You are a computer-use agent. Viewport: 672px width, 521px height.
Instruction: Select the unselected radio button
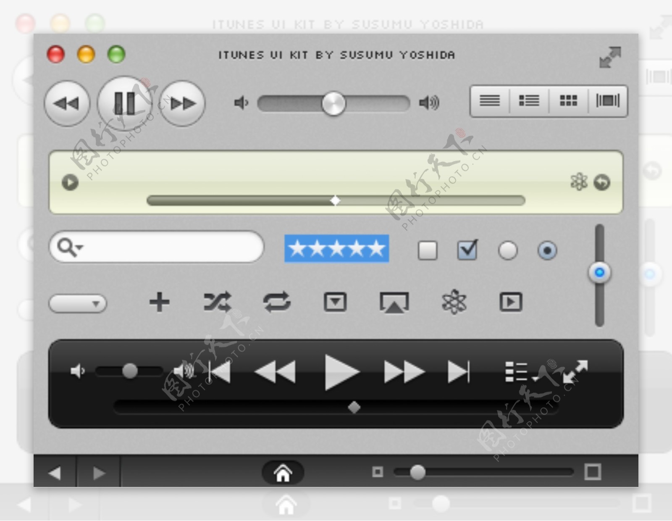click(507, 251)
